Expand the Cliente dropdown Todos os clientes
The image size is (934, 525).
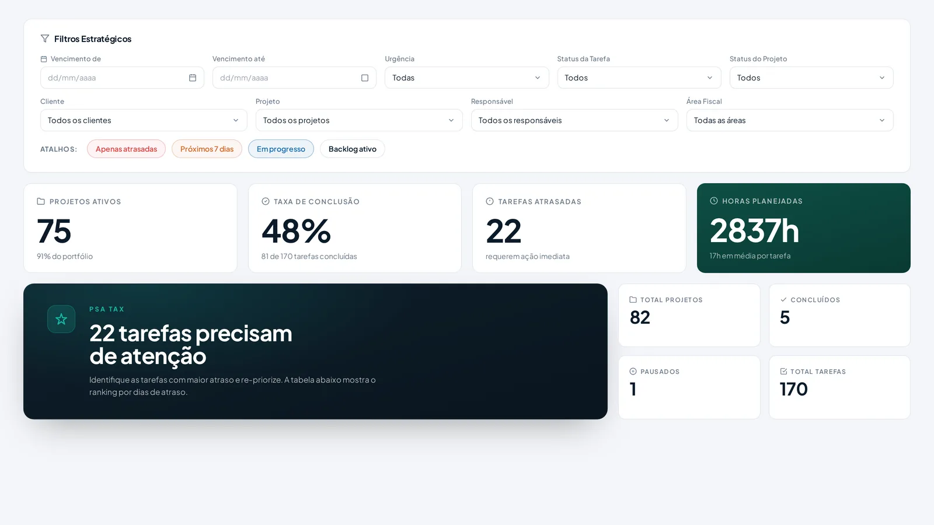point(144,120)
